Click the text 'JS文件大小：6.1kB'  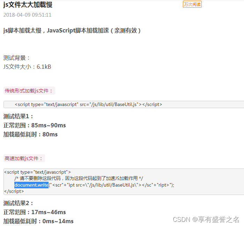(x=27, y=67)
